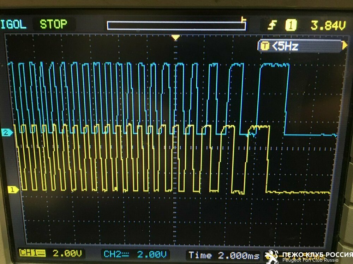Image resolution: width=353 pixels, height=264 pixels.
Task: Toggle the STOP run status indicator
Action: (x=53, y=24)
